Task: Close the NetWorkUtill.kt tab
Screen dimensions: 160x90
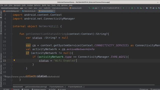Action: [x=54, y=11]
